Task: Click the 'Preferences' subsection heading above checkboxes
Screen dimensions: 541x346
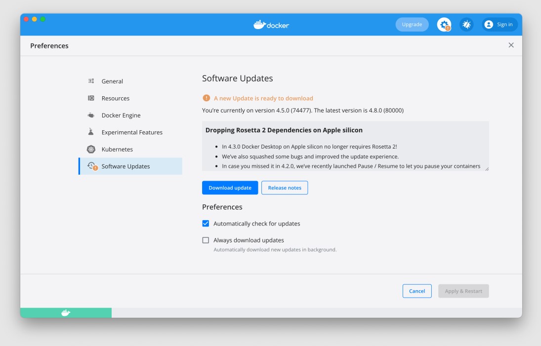Action: pos(222,207)
